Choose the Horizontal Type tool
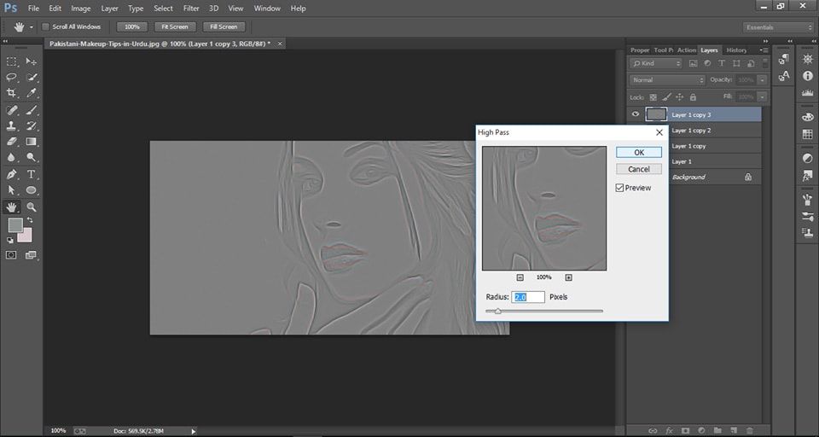 point(32,173)
